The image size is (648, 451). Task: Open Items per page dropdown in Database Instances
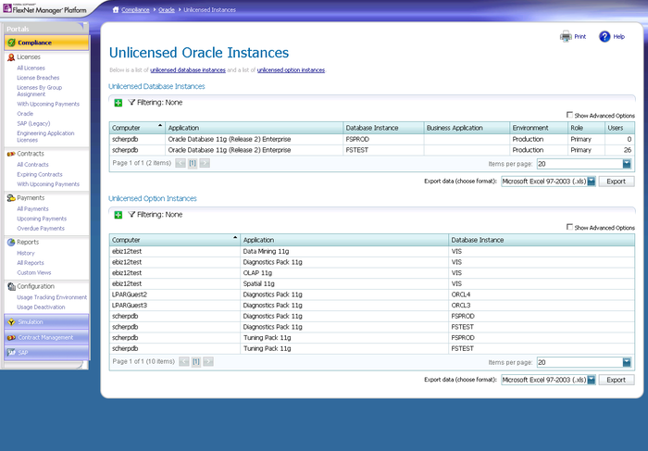click(627, 163)
